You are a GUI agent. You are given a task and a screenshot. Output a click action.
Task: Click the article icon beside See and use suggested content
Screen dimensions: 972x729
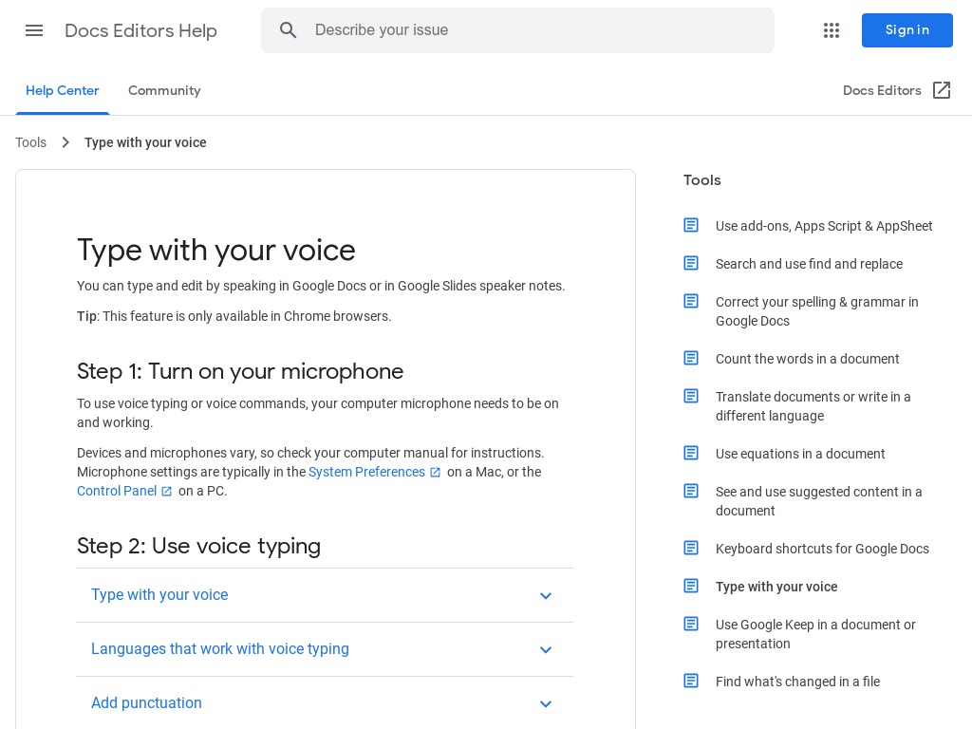[x=691, y=491]
